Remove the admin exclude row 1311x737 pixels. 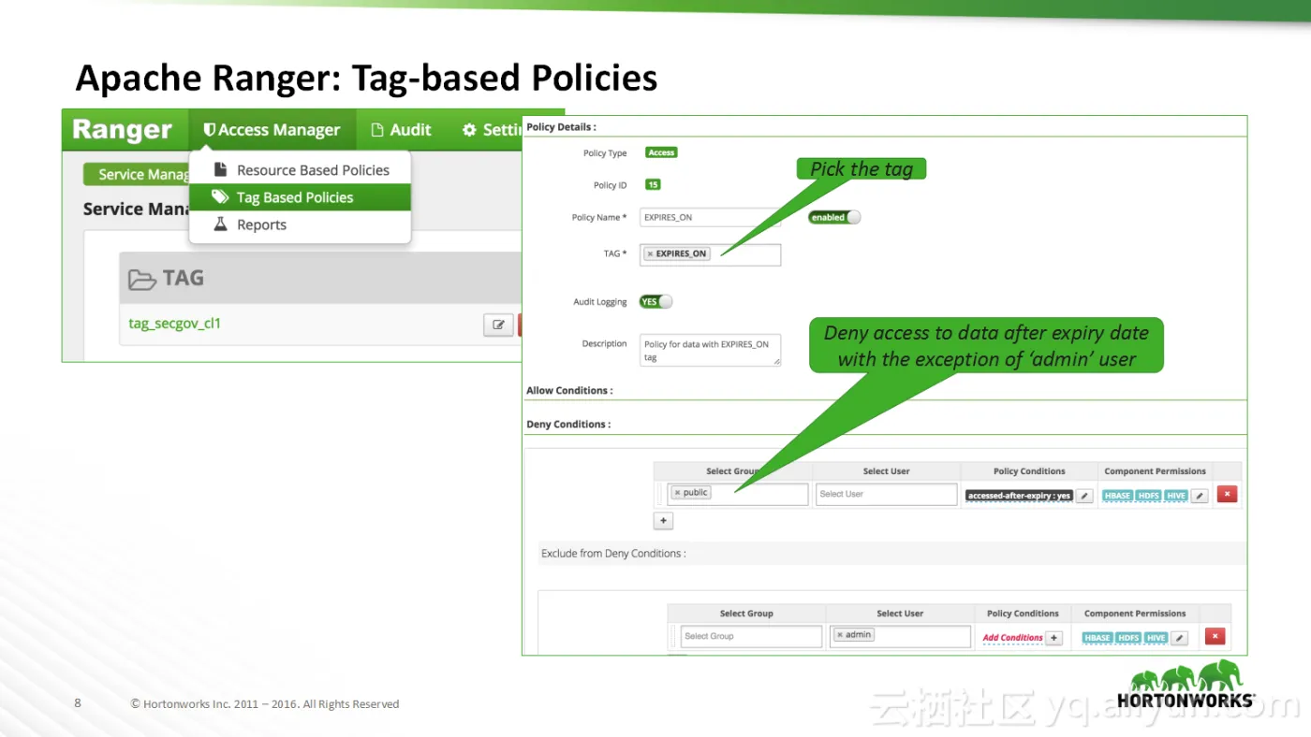tap(1215, 637)
